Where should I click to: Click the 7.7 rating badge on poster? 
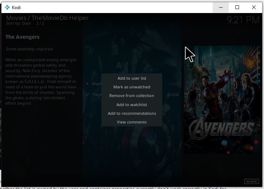pyautogui.click(x=224, y=143)
